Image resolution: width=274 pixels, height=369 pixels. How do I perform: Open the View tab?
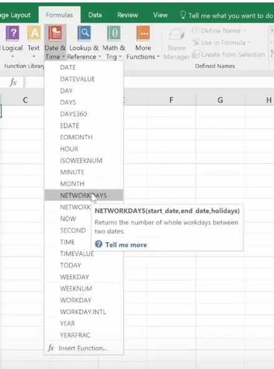pos(161,15)
